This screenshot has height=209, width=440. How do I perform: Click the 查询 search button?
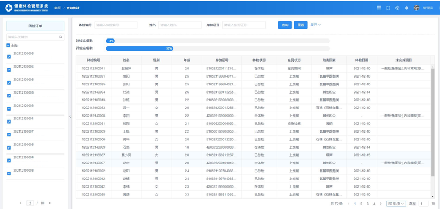[285, 25]
